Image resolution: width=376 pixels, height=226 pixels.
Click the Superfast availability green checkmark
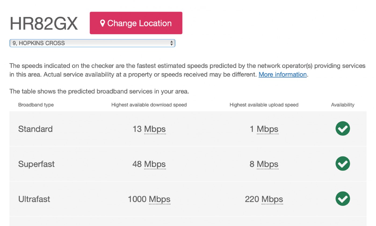tap(343, 164)
